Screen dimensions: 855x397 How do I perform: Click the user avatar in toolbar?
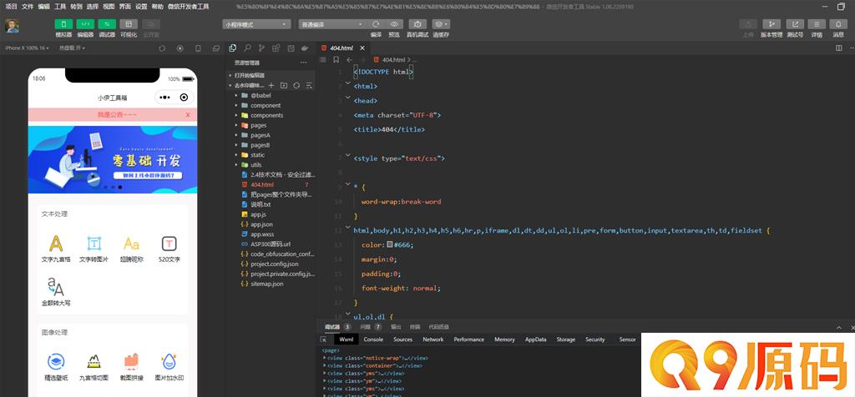[12, 26]
